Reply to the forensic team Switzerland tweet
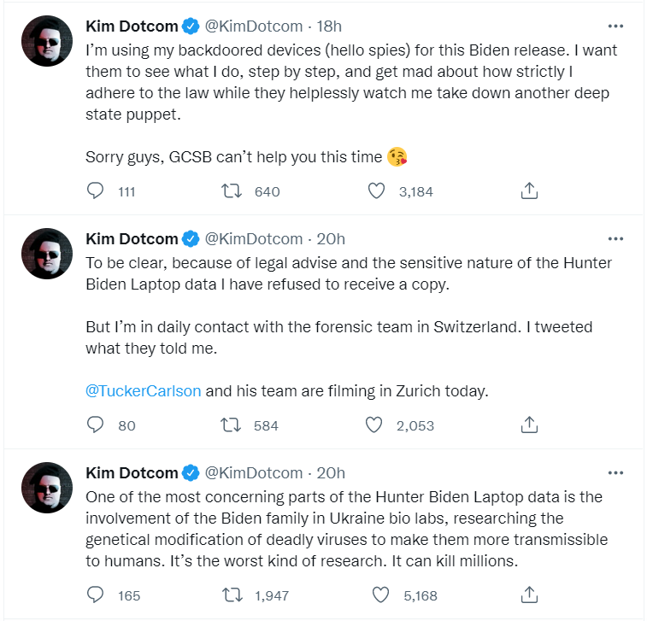647x621 pixels. click(96, 425)
